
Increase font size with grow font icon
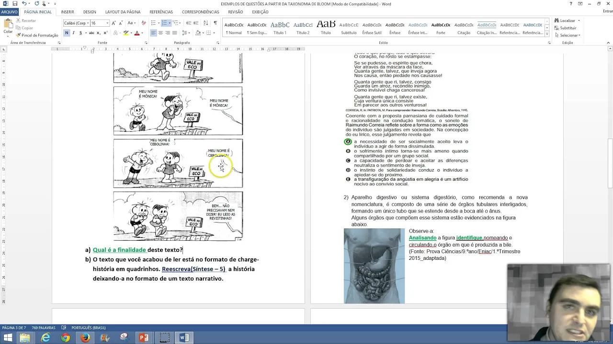tap(114, 23)
